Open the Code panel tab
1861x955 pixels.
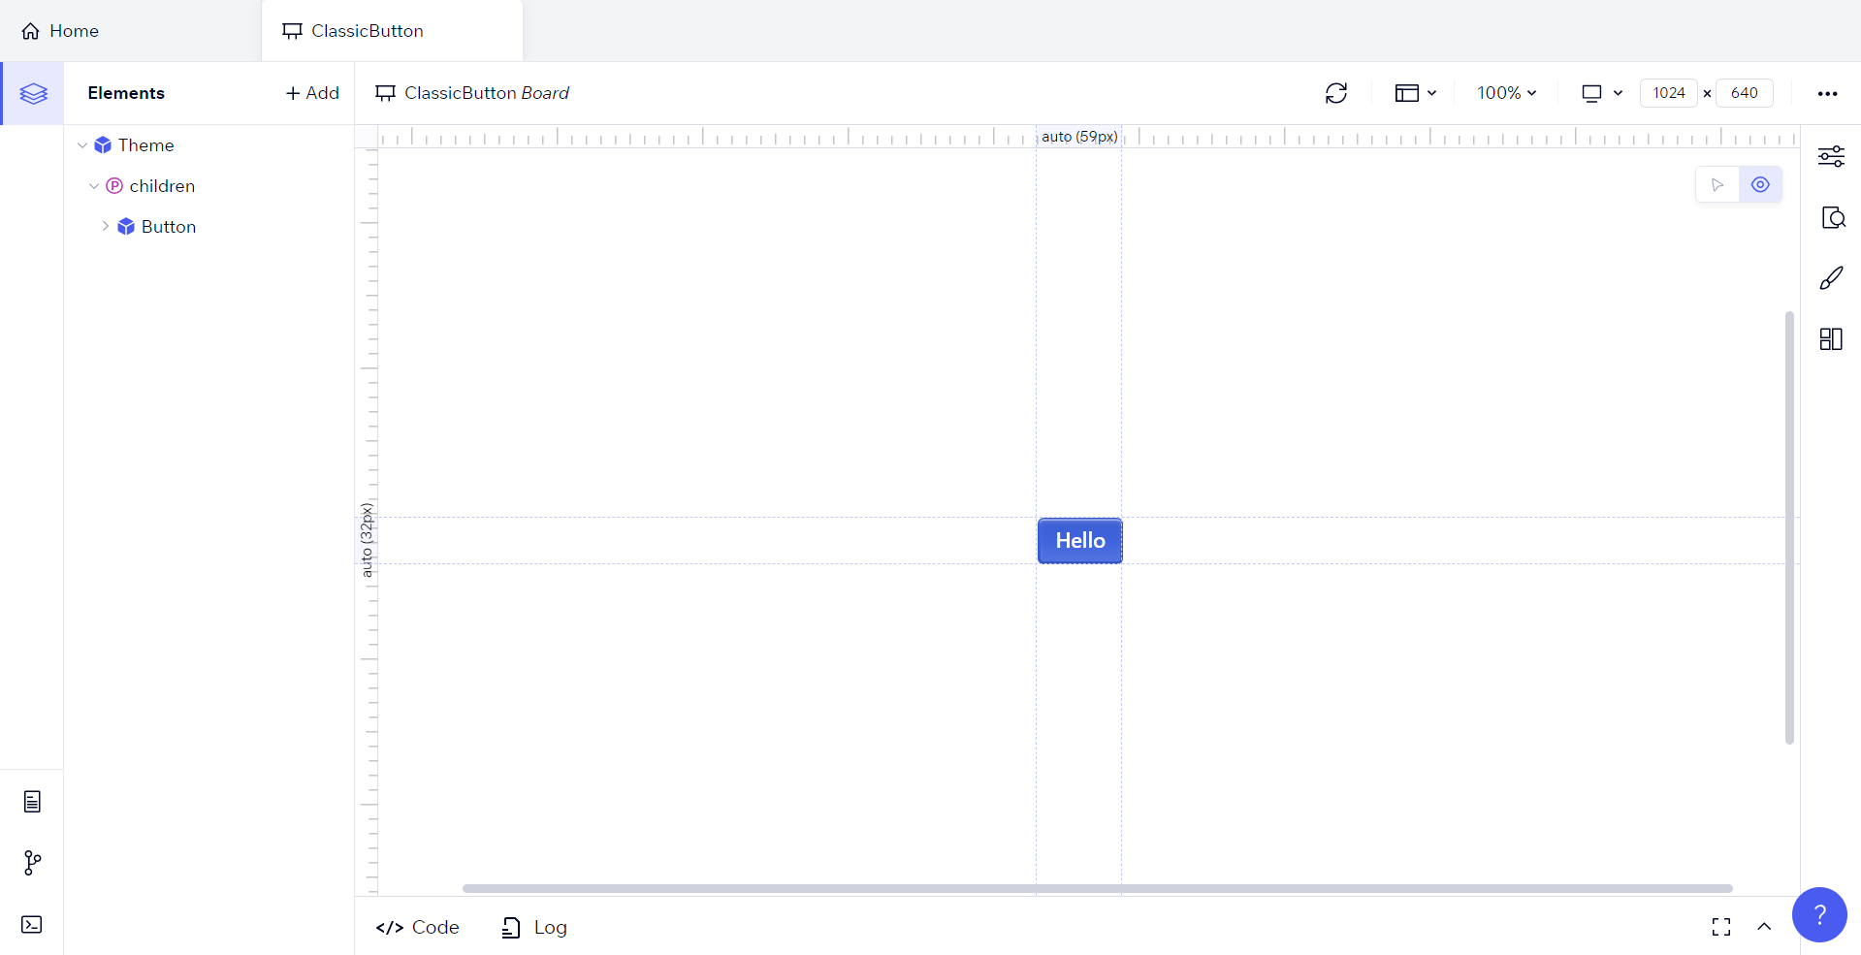coord(417,927)
